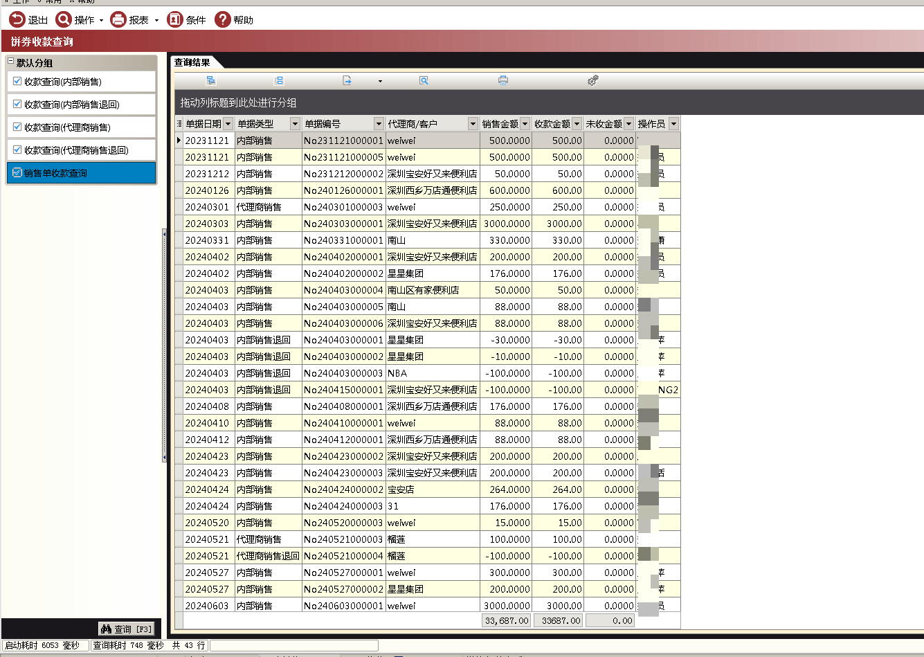Viewport: 924px width, 657px height.
Task: Click the sales amount 600.0000
Action: coord(506,190)
